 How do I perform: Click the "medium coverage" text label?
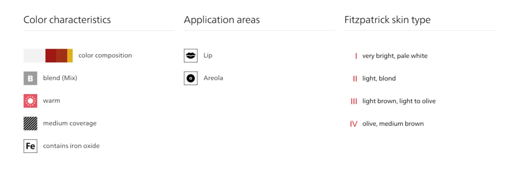coord(70,123)
